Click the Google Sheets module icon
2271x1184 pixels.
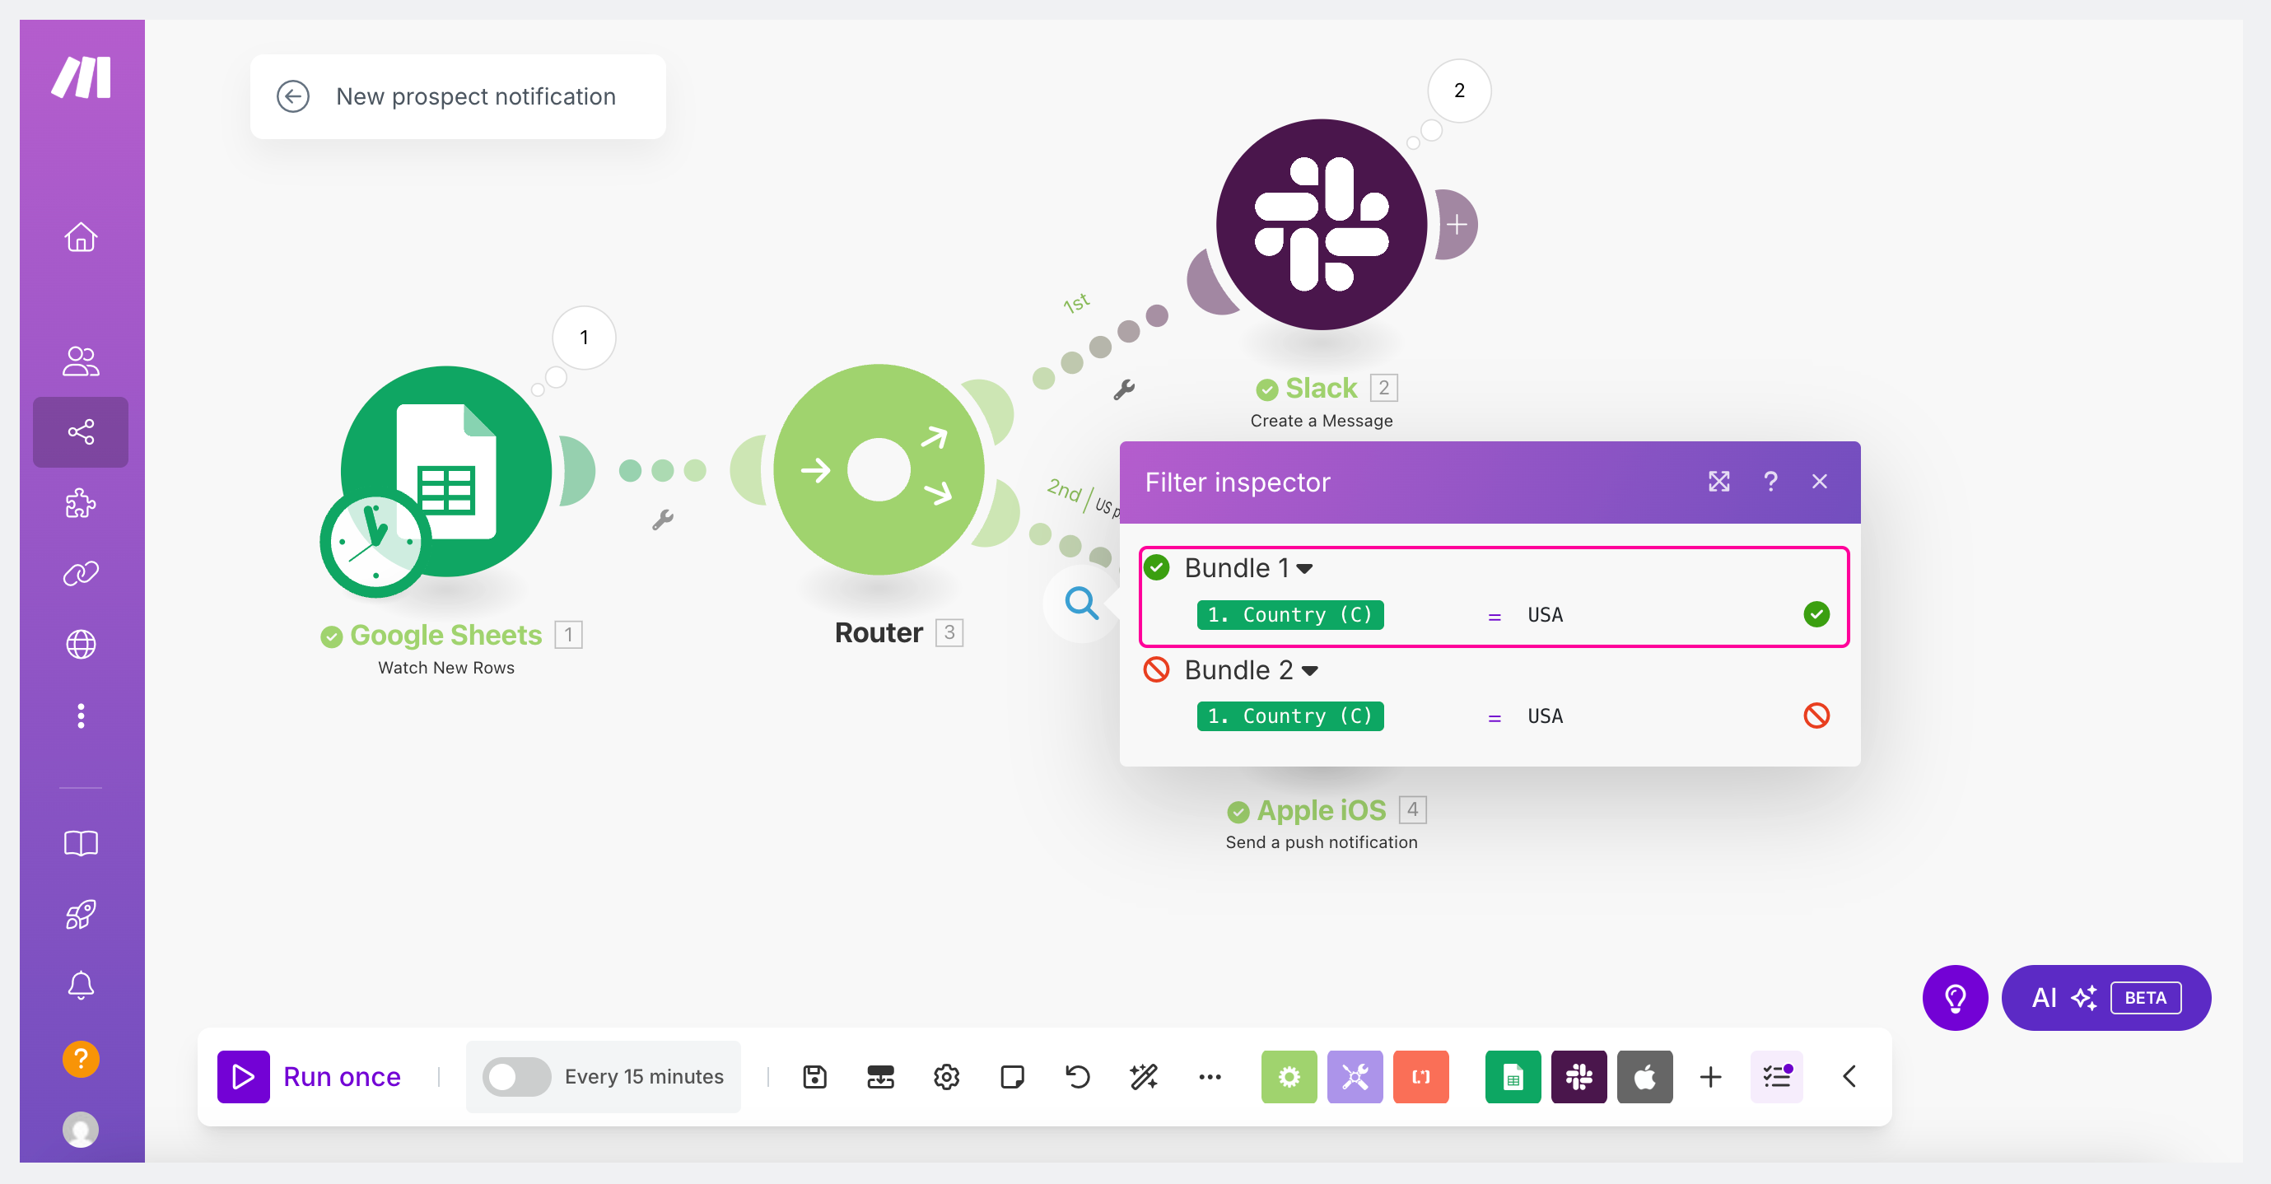coord(446,472)
